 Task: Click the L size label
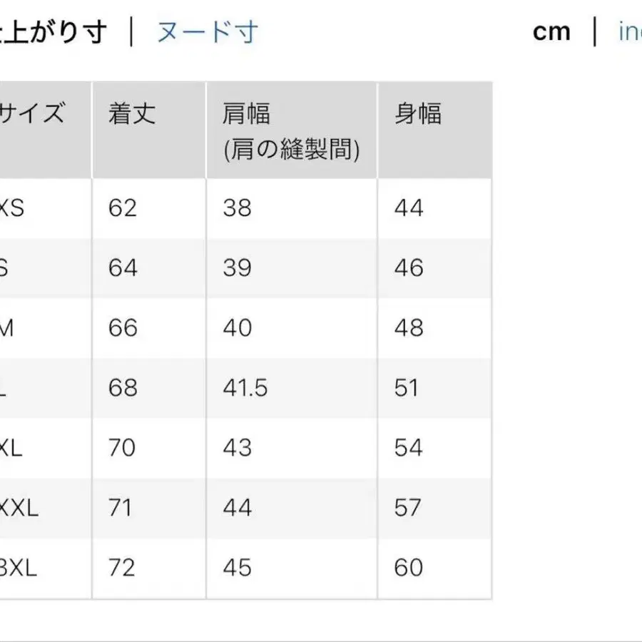(x=7, y=388)
